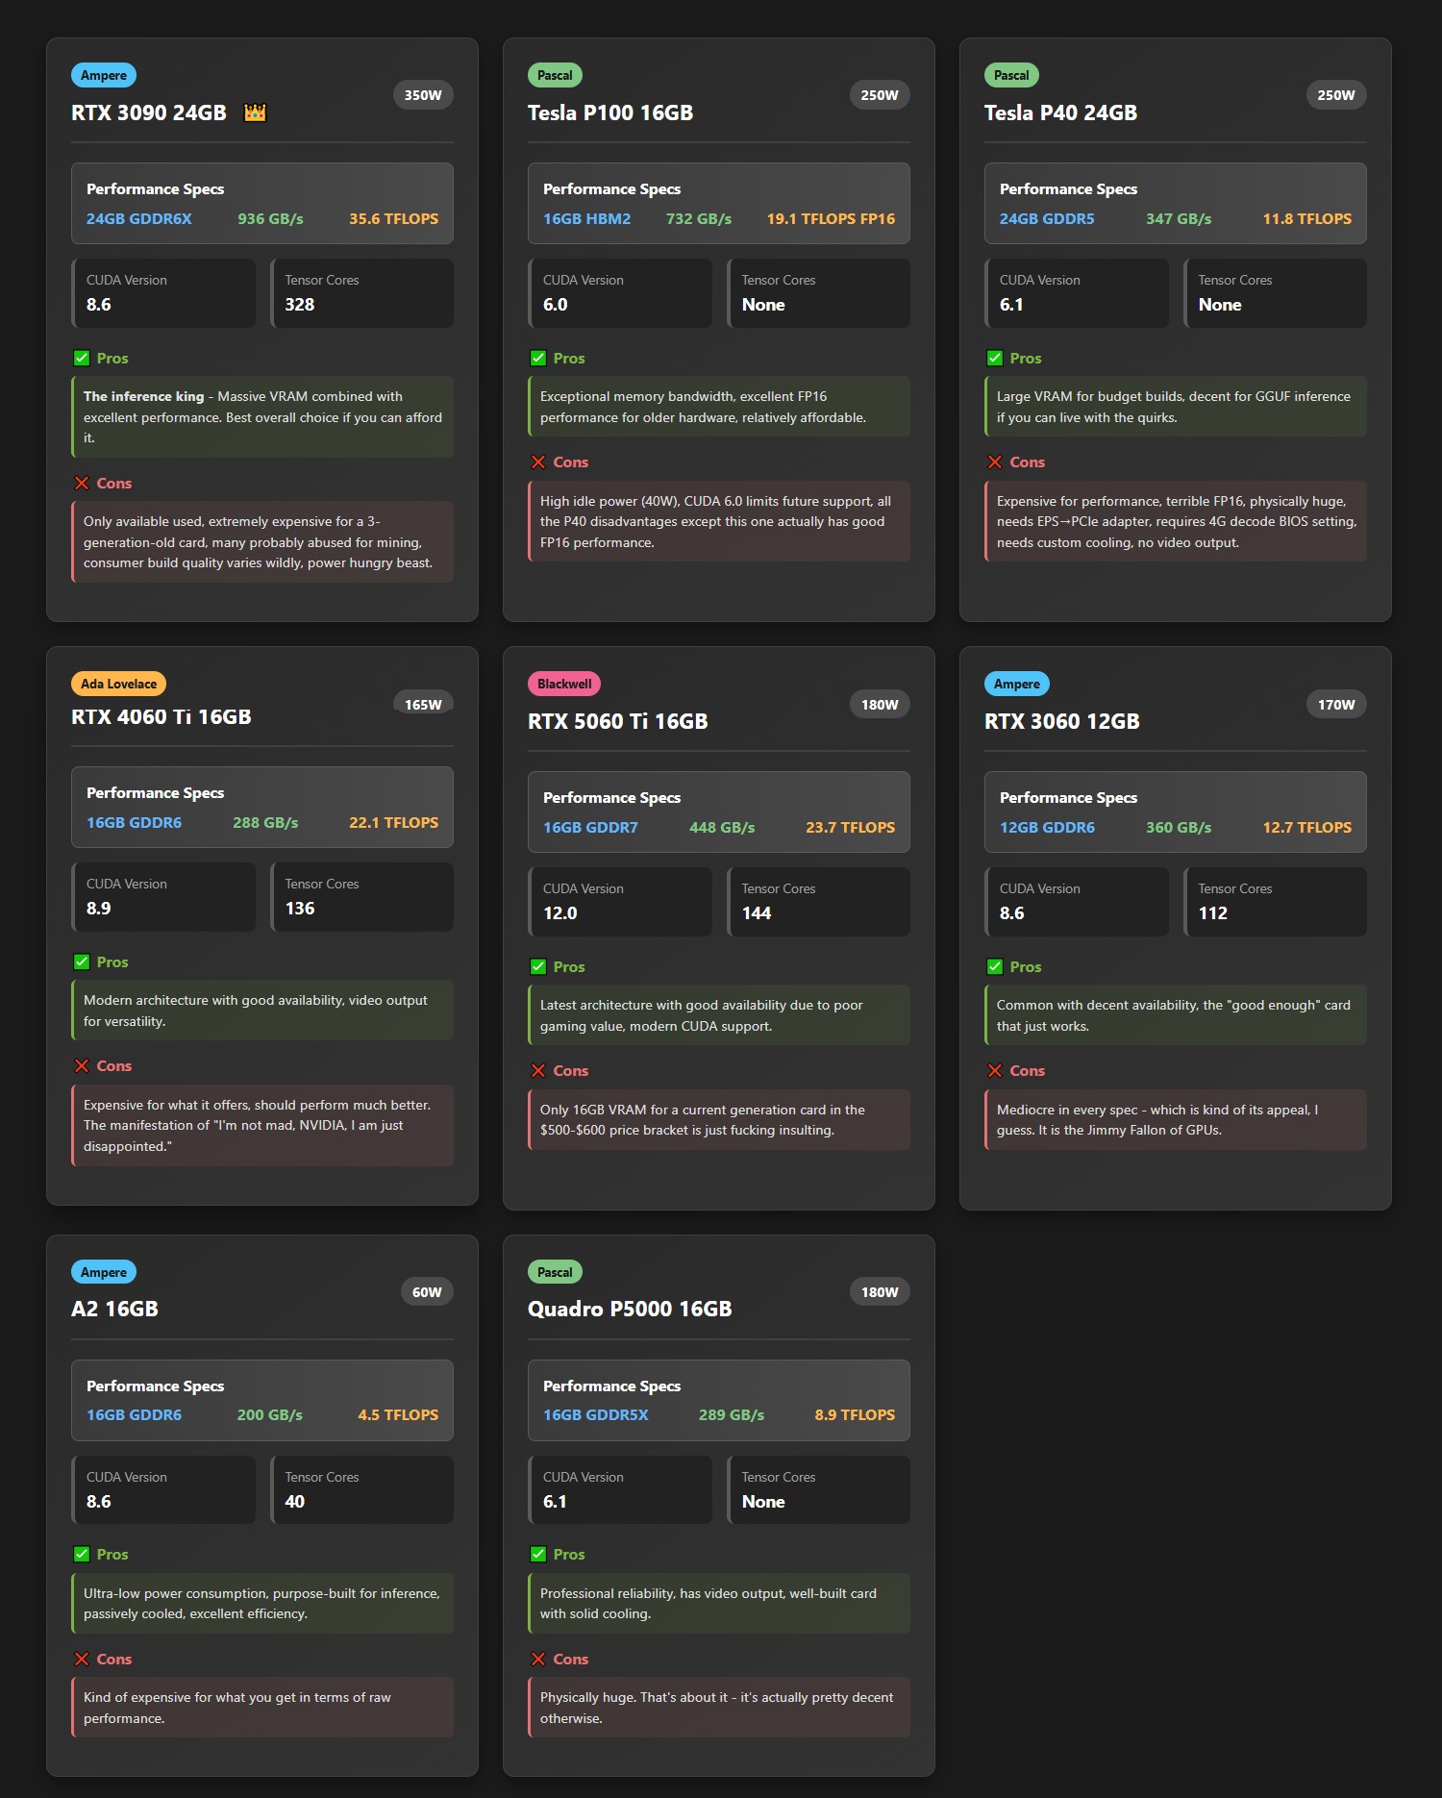Select the "35.6 TFLOPS" value
This screenshot has height=1798, width=1442.
click(x=394, y=218)
